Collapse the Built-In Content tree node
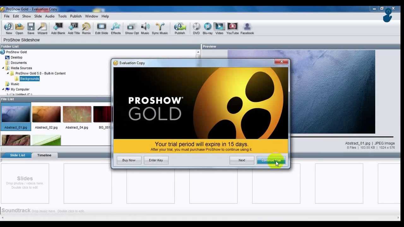Image resolution: width=404 pixels, height=227 pixels. [8, 73]
